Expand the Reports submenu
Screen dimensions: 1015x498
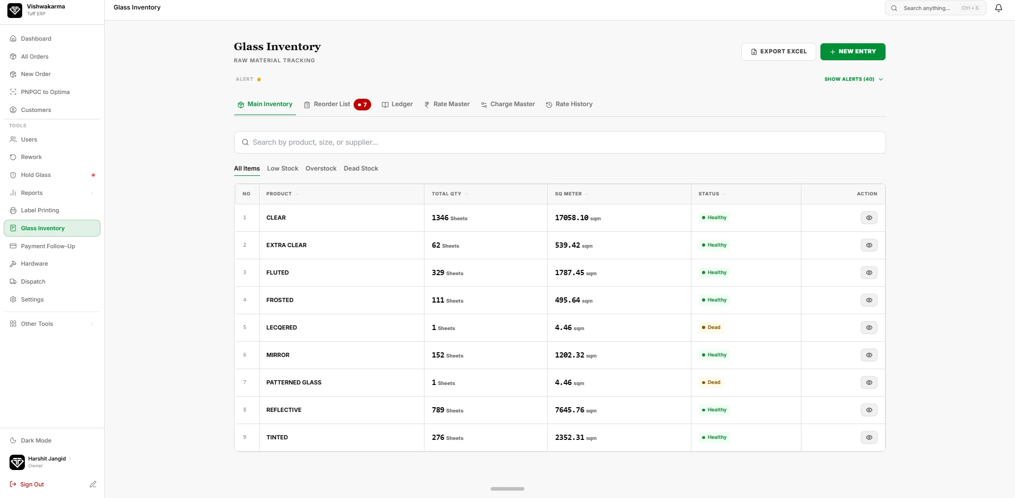(52, 193)
